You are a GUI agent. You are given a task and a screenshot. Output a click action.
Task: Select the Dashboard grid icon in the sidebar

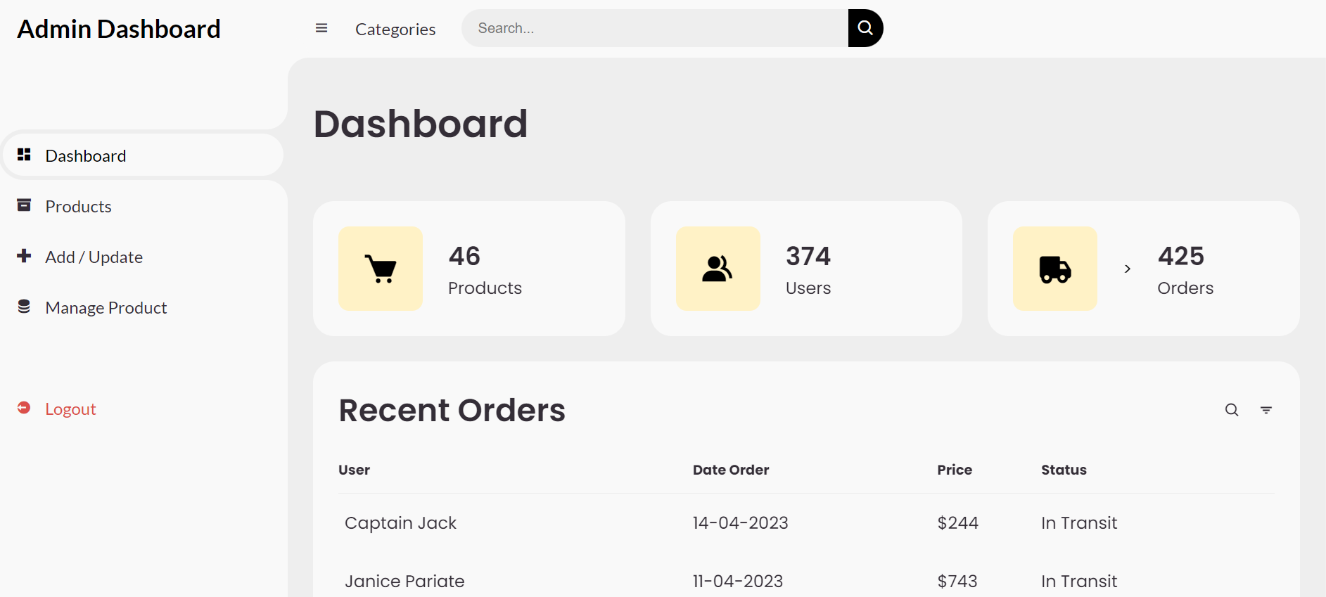pos(24,155)
